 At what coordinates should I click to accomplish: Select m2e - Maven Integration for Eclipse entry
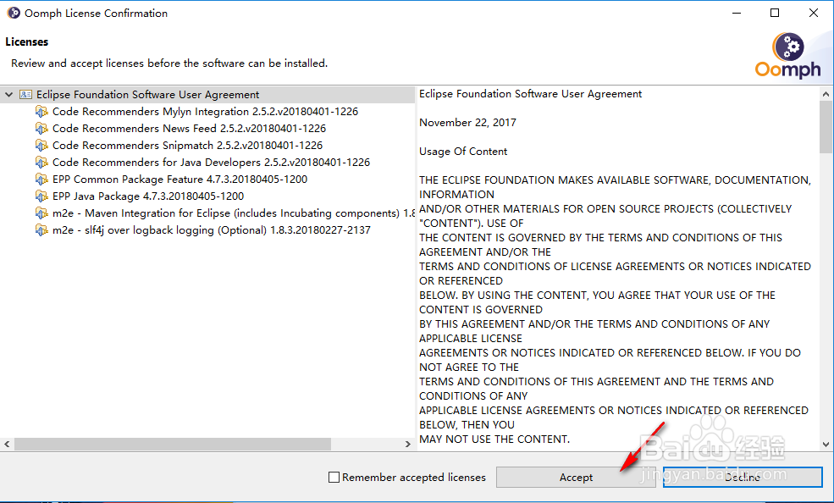[234, 213]
